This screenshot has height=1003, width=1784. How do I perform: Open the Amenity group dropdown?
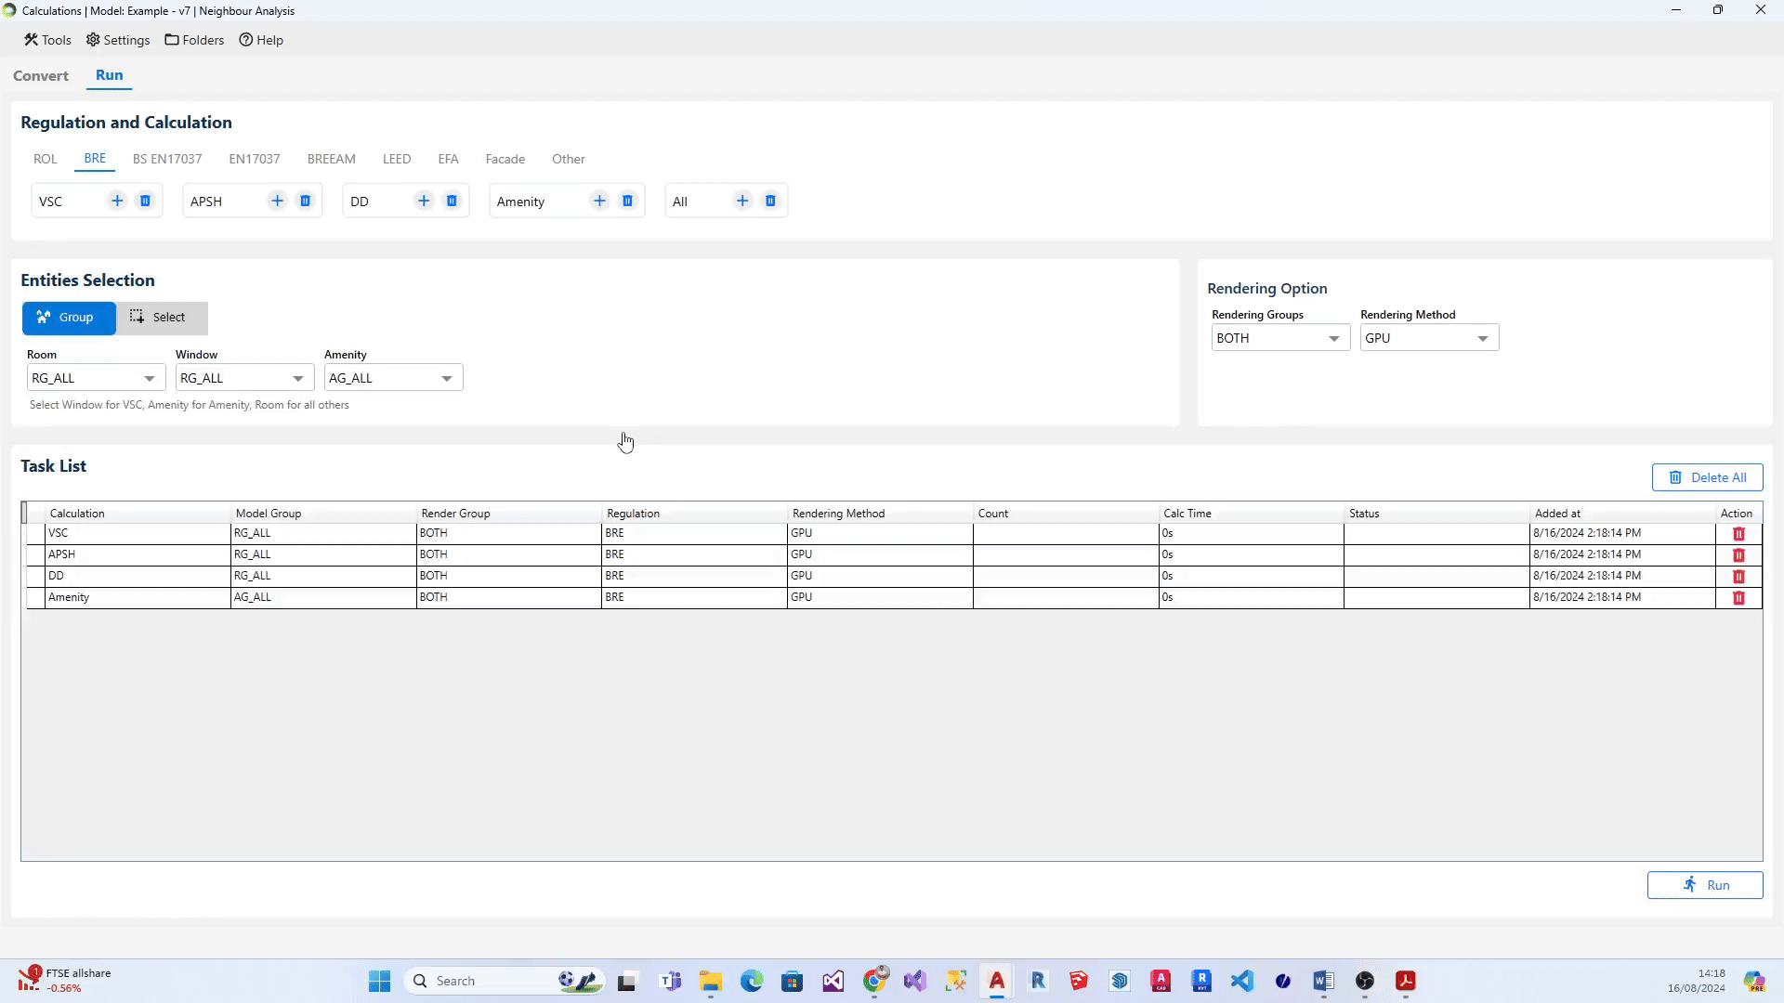(x=393, y=378)
